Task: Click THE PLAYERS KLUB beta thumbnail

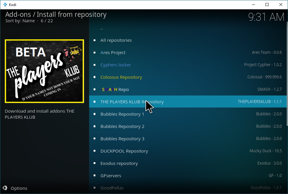Action: pos(44,71)
